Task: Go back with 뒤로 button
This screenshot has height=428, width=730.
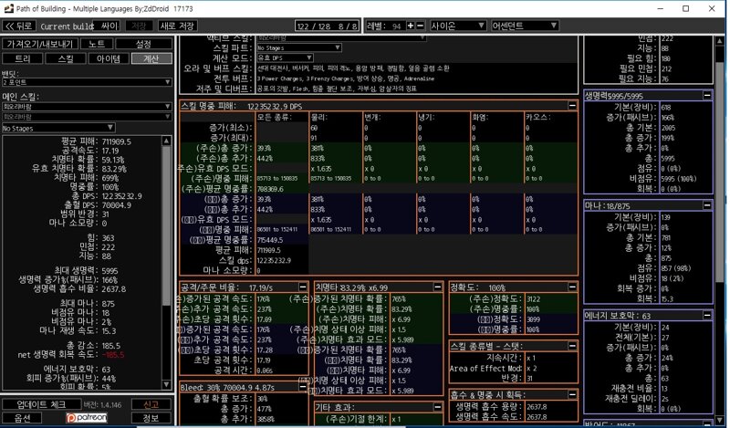Action: tap(19, 26)
